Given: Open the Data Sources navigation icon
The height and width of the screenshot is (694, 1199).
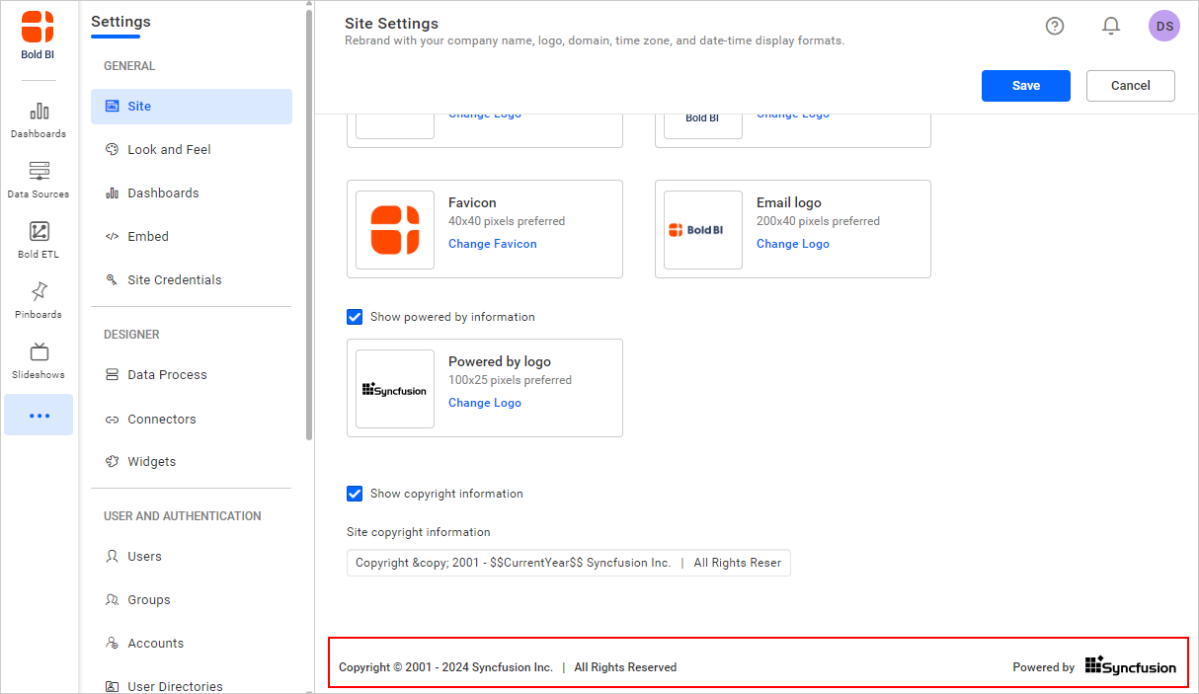Looking at the screenshot, I should (x=39, y=179).
